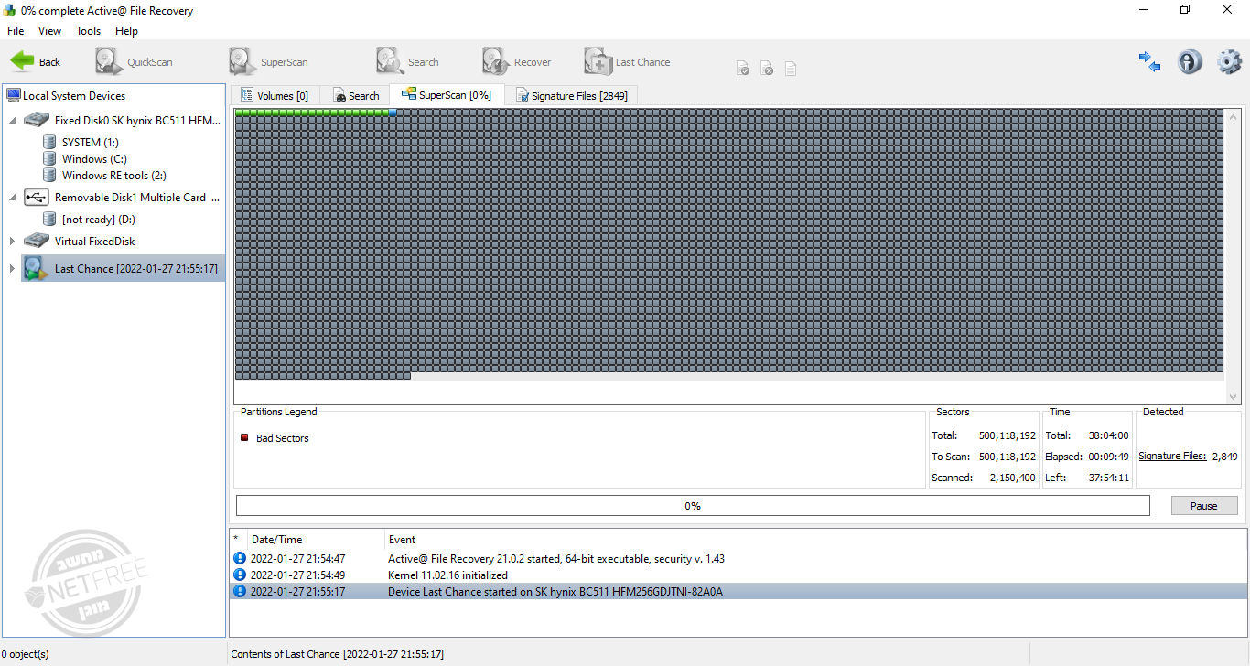Click the status bar 'Contents of Last Chance' text
The height and width of the screenshot is (666, 1250).
point(338,654)
